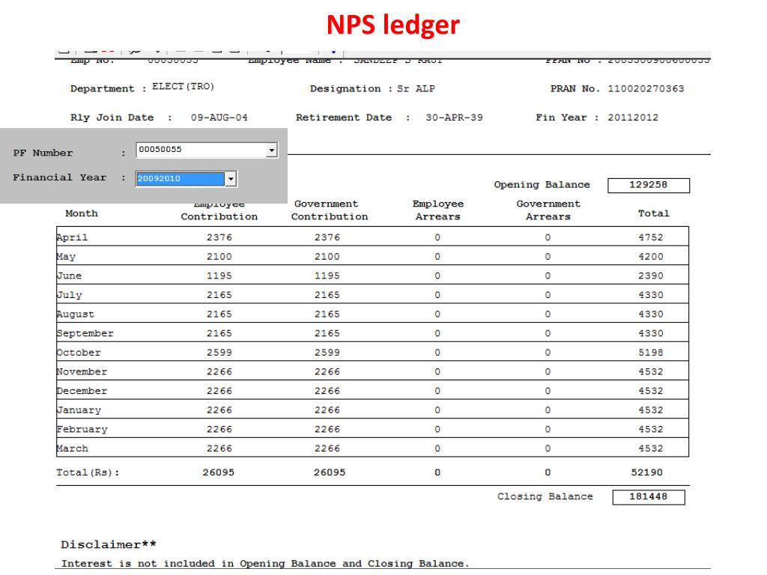Image resolution: width=767 pixels, height=575 pixels.
Task: Open the Financial Year dropdown arrow
Action: point(231,179)
